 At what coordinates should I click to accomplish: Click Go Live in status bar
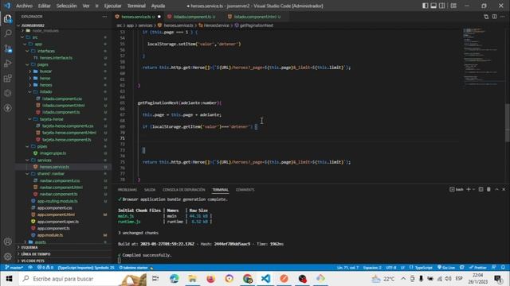[x=446, y=268]
